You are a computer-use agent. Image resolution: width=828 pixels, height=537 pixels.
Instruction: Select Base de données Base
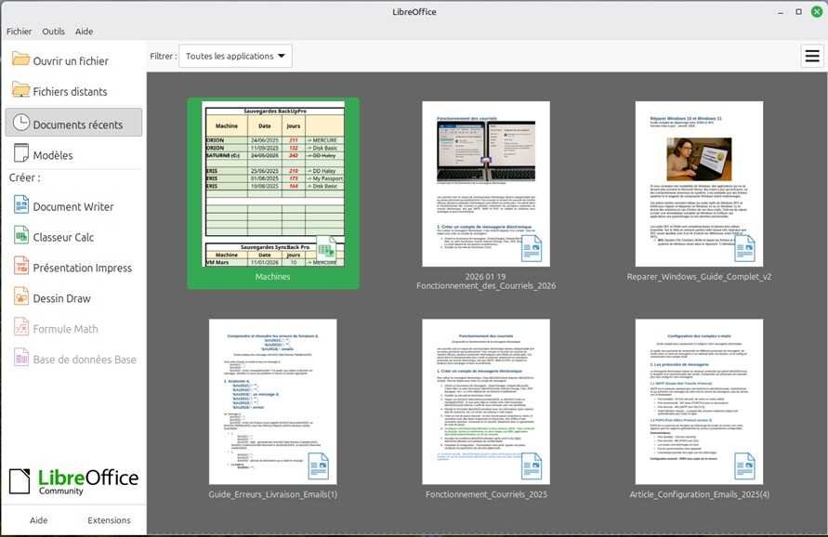pos(80,359)
